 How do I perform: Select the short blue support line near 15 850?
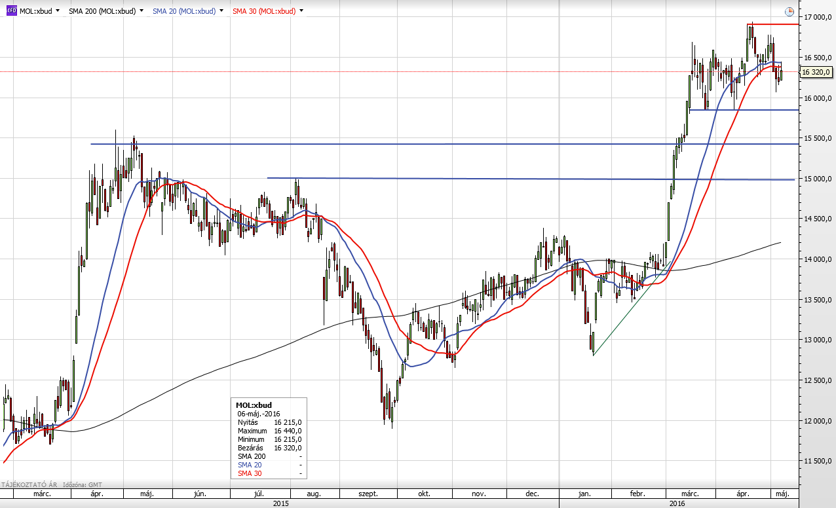pos(744,110)
